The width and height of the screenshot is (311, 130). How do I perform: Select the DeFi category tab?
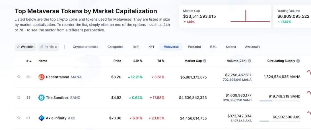pos(136,47)
